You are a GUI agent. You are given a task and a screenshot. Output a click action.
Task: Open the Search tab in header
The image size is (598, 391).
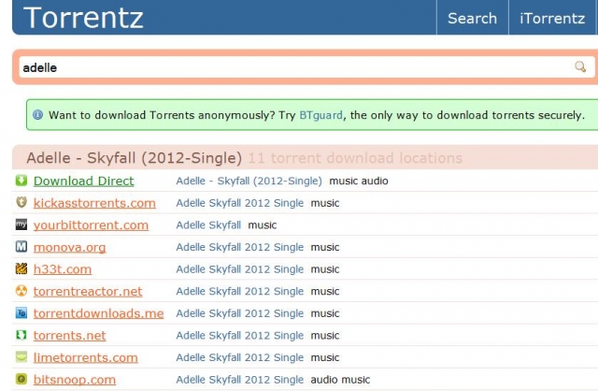[x=472, y=18]
